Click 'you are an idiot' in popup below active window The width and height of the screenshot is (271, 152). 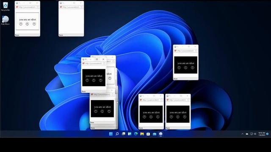click(x=102, y=107)
